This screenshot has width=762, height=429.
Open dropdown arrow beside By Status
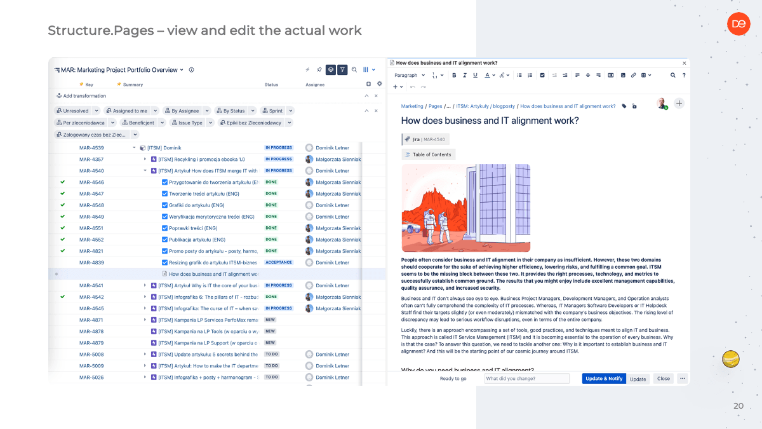[x=252, y=111]
